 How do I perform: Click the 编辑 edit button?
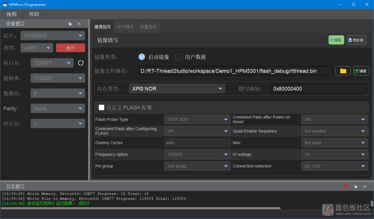(361, 71)
